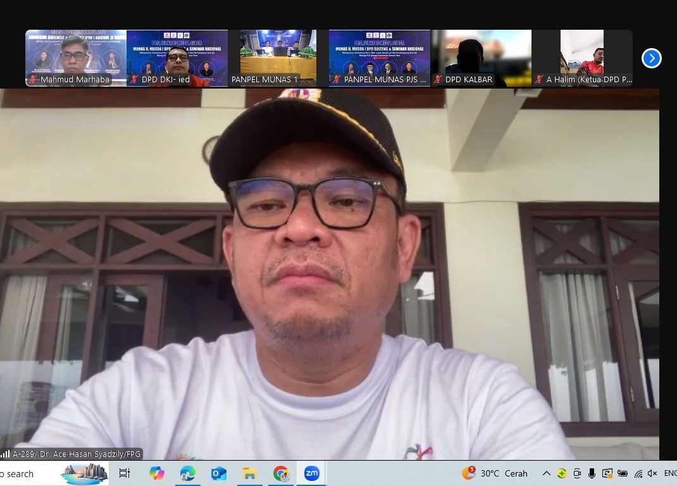Select DPD KALBAR participant thumbnail

tap(481, 58)
